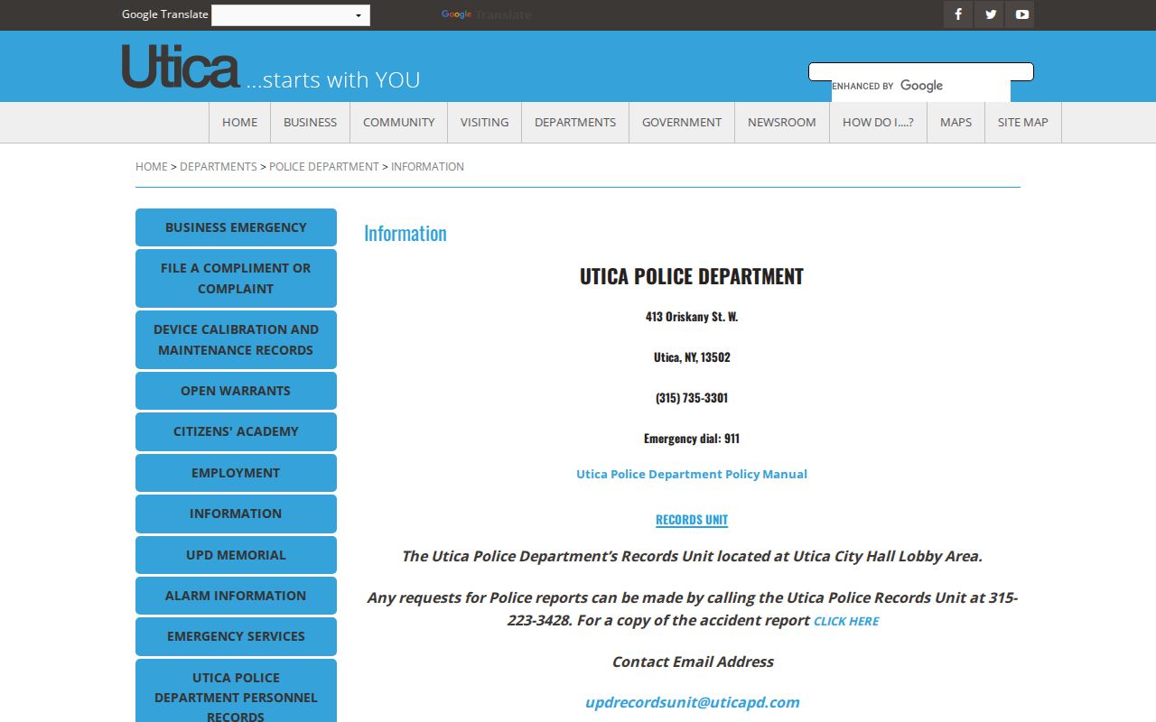Open the Open Warrants sidebar button
Screen dimensions: 1156x722
[x=236, y=391]
